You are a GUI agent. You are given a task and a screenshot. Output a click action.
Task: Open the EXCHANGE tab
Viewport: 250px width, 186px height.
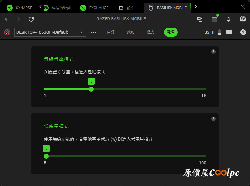[94, 8]
